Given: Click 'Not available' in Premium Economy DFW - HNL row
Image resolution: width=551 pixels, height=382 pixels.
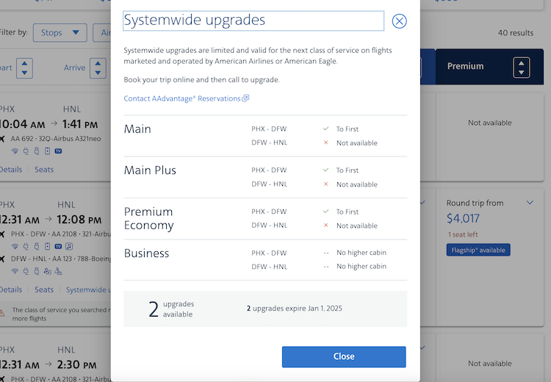Looking at the screenshot, I should [x=357, y=226].
